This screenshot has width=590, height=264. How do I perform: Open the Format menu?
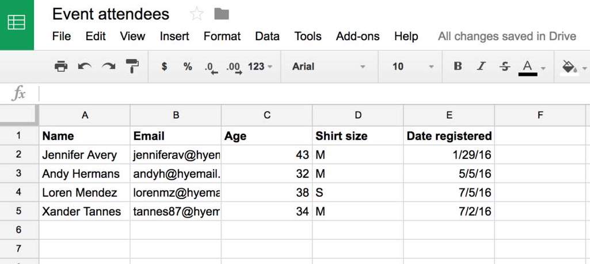222,36
